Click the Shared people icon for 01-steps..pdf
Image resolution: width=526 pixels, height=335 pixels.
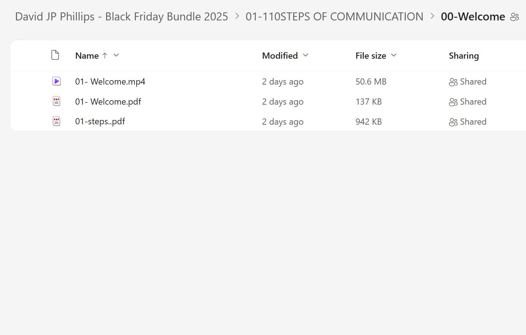point(453,122)
